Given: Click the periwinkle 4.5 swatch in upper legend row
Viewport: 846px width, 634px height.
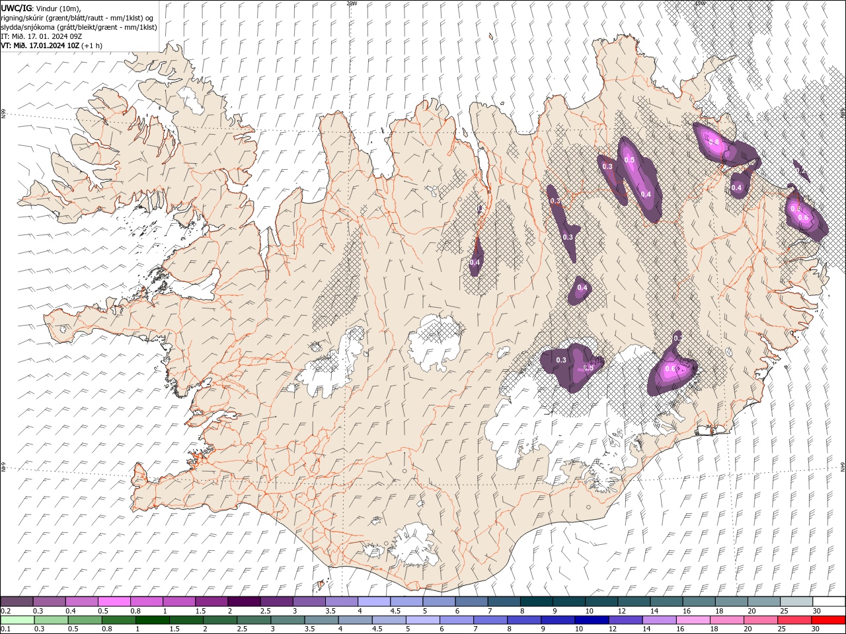Looking at the screenshot, I should tap(406, 602).
